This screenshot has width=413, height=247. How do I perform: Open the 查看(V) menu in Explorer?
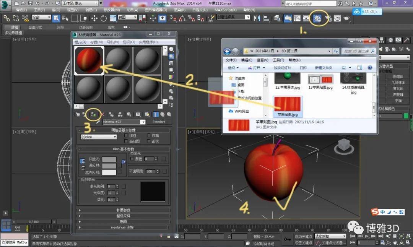coord(262,60)
